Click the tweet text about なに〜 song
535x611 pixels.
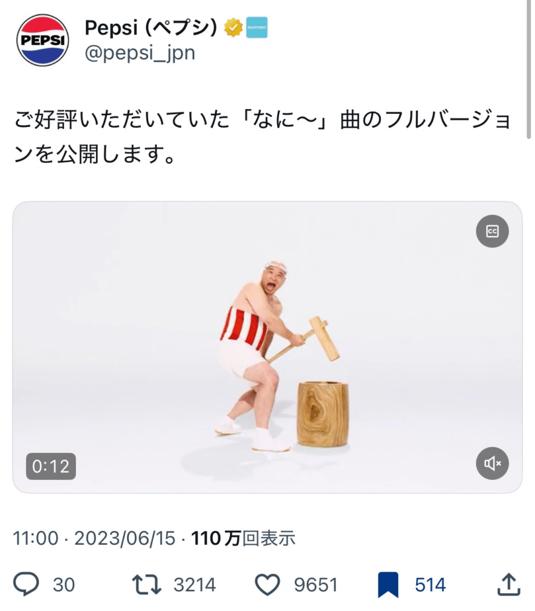coord(262,137)
